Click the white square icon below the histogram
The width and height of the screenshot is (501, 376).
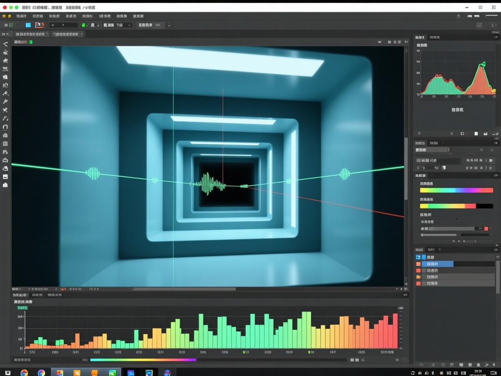(476, 134)
